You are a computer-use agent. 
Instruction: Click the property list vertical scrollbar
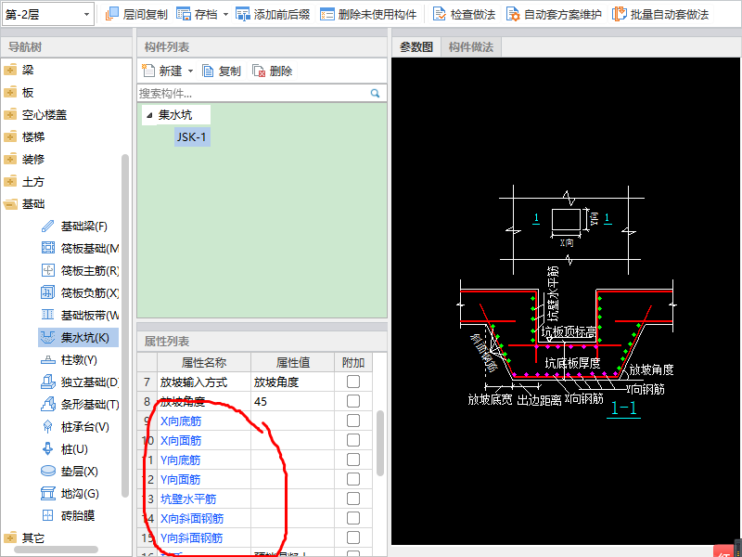[380, 444]
